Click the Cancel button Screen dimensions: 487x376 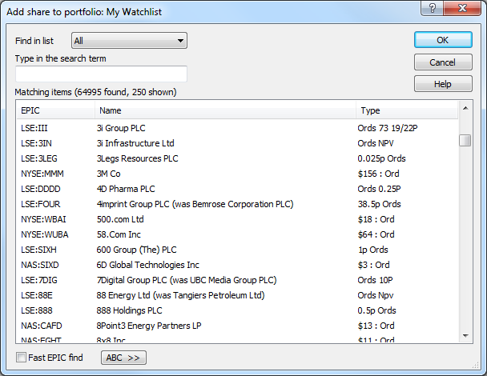click(443, 62)
